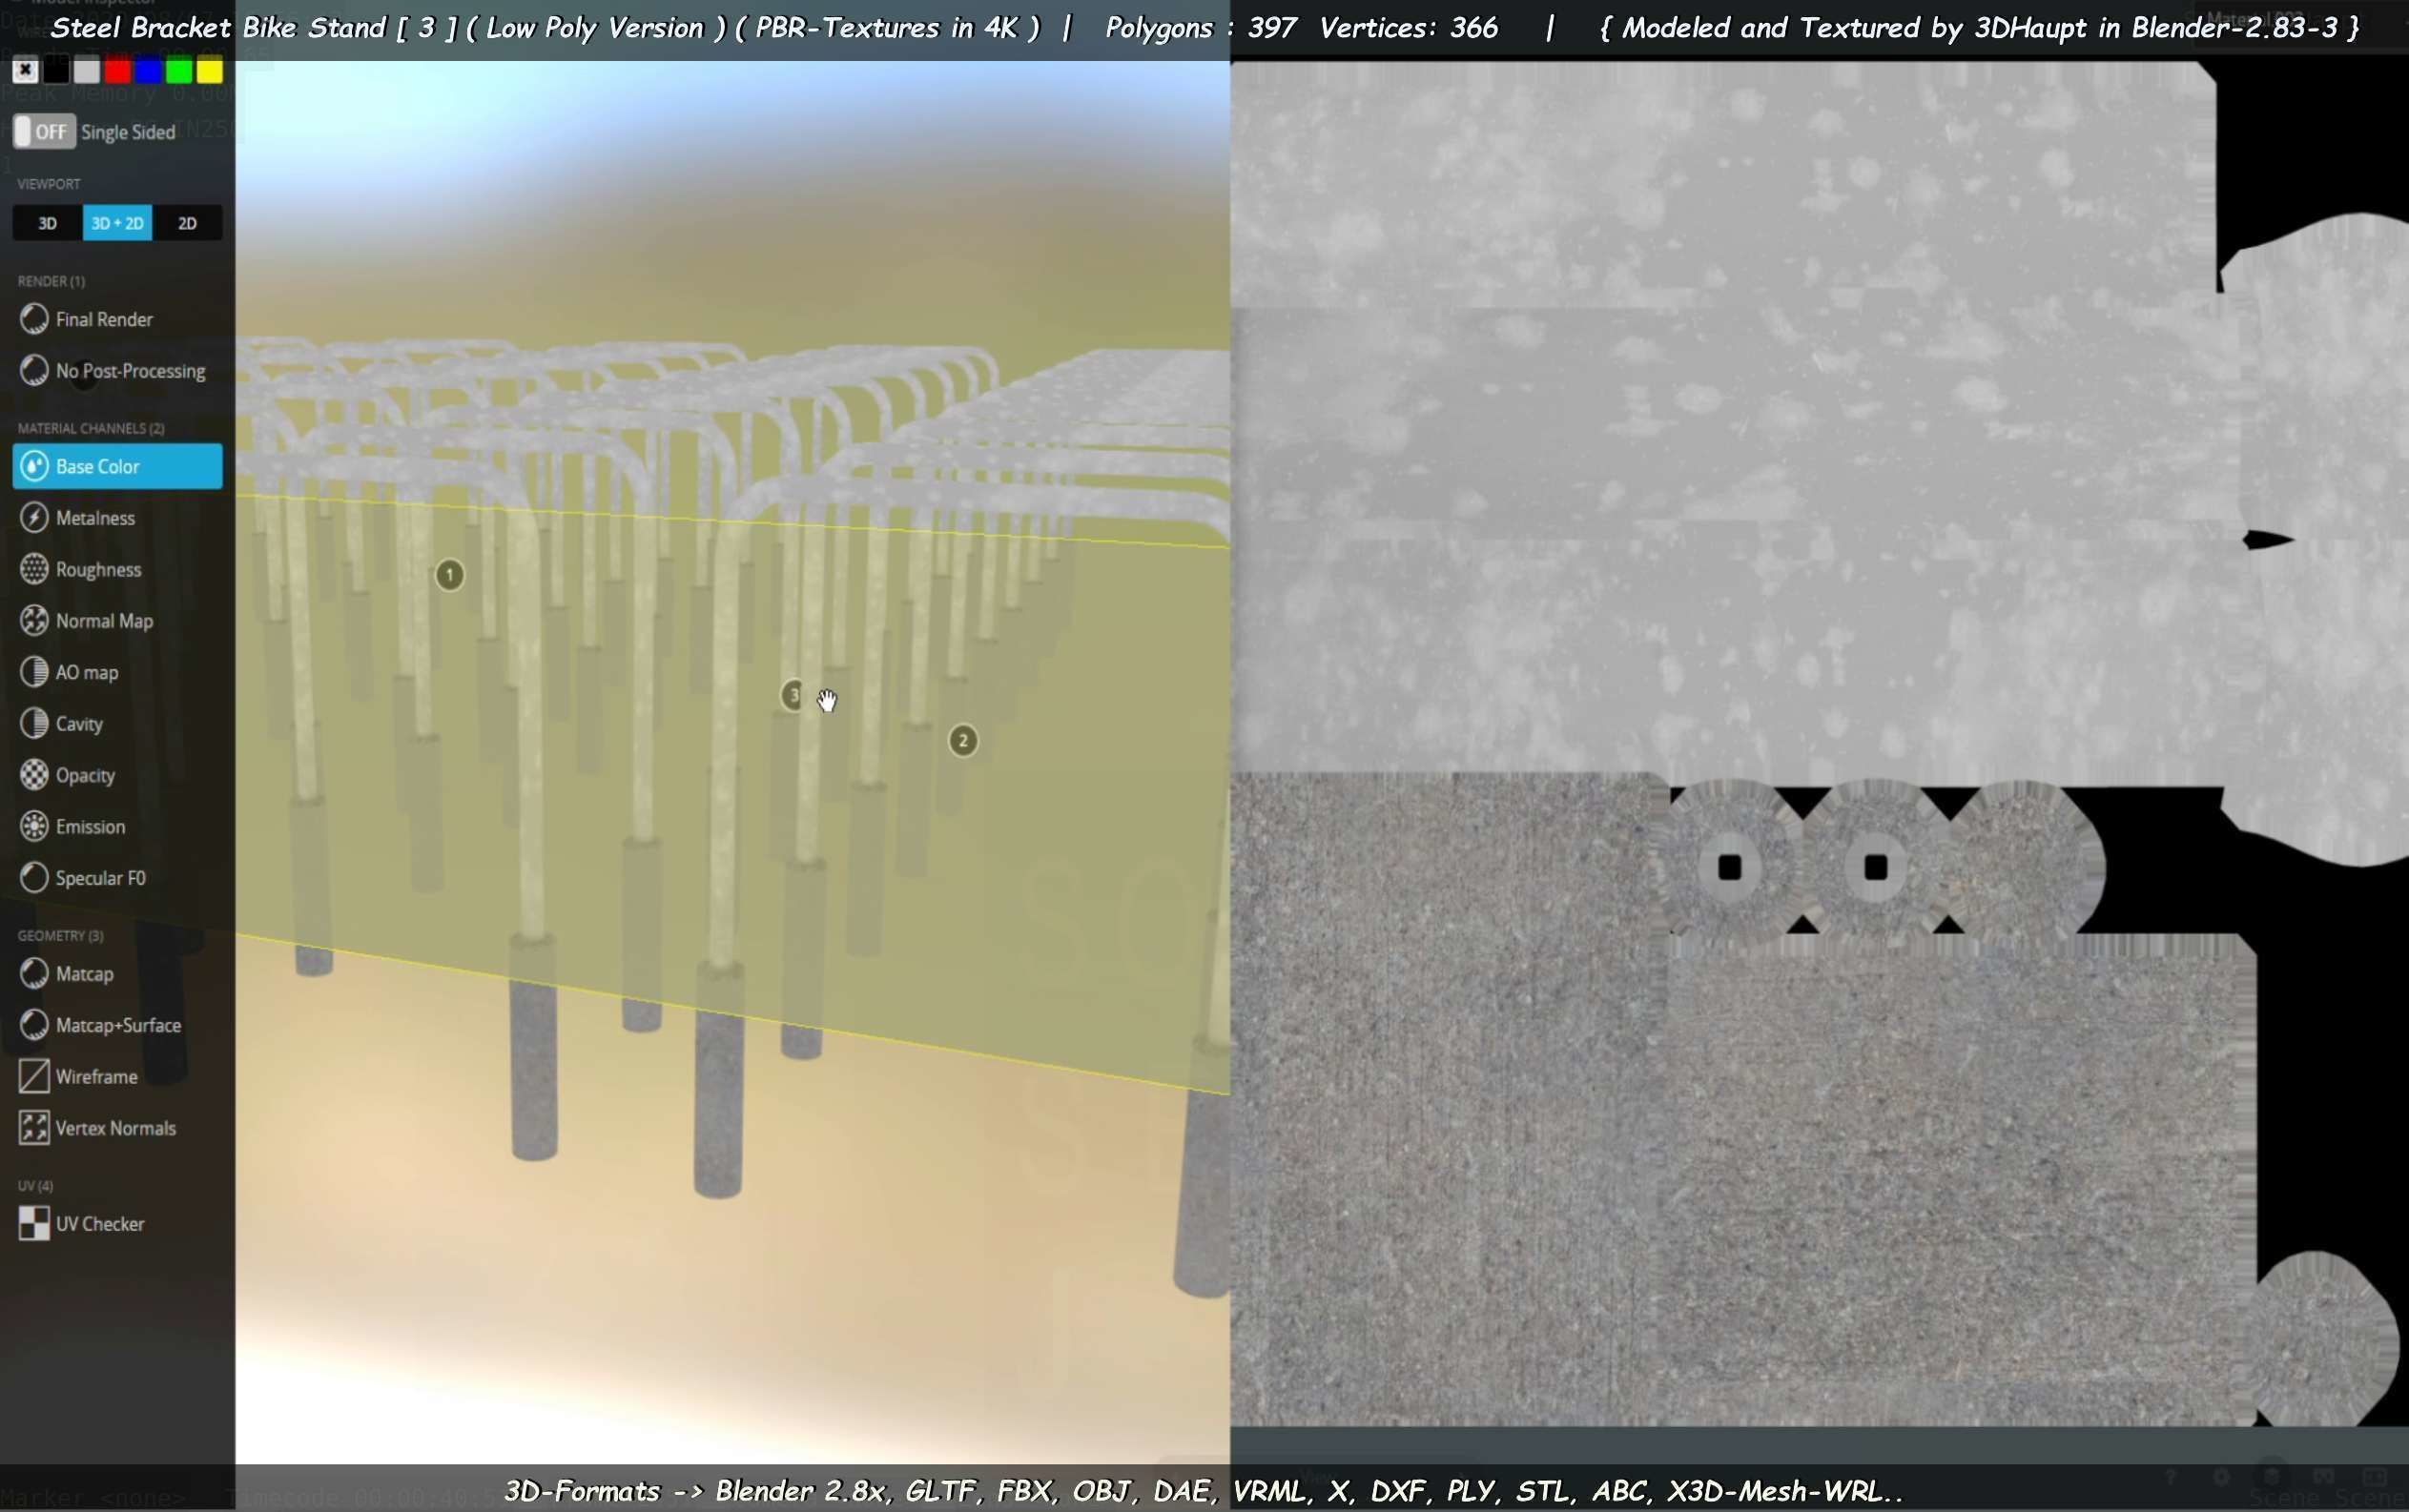Viewport: 2409px width, 1512px height.
Task: Click the Matcap+Surface geometry option
Action: (x=118, y=1026)
